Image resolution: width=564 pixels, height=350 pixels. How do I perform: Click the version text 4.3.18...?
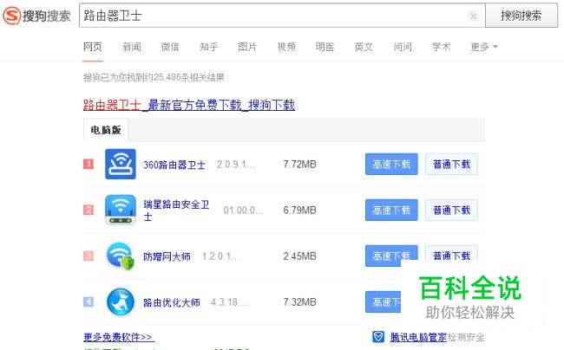click(x=229, y=302)
